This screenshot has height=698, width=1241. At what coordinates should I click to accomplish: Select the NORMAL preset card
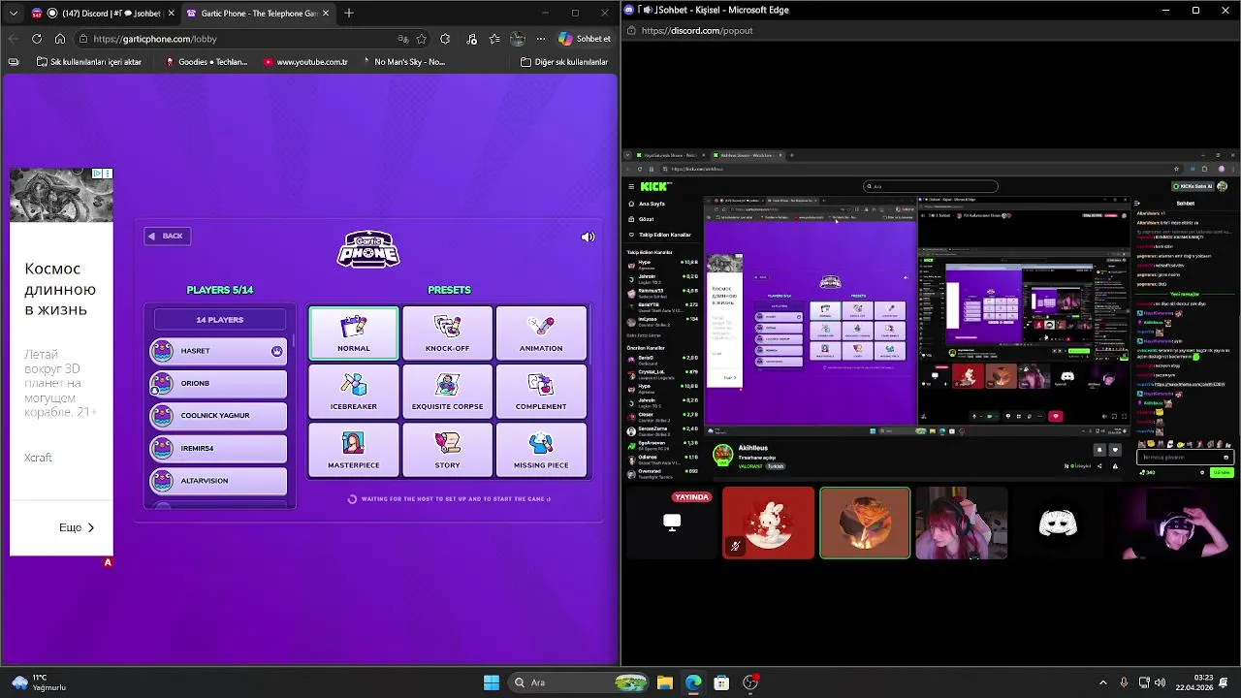tap(354, 333)
